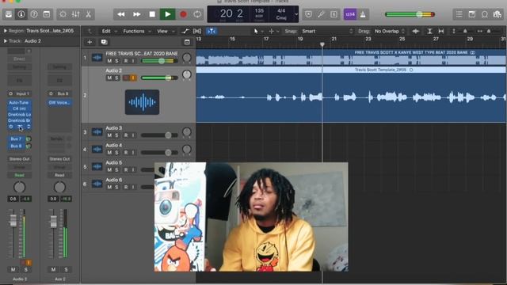Open the Loop Browser button
507x285 pixels.
[484, 14]
